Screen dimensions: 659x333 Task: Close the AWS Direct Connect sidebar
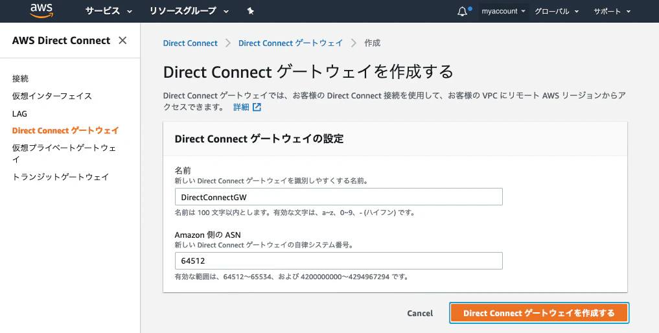click(x=122, y=40)
